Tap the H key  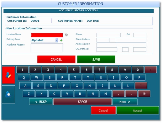[x=90, y=86]
